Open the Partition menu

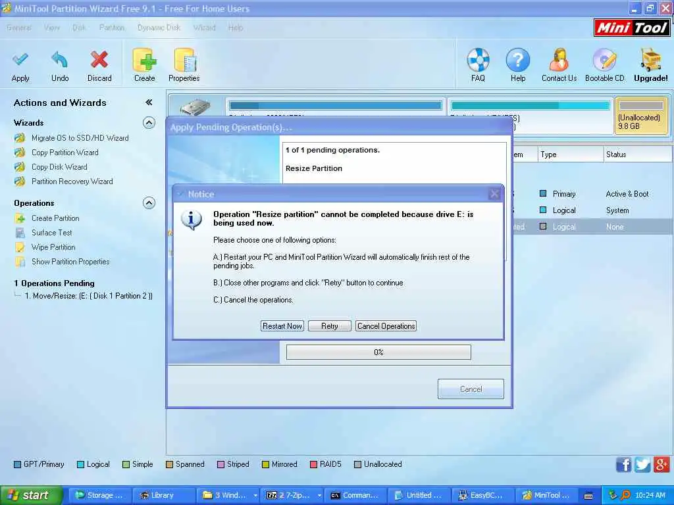(x=112, y=28)
